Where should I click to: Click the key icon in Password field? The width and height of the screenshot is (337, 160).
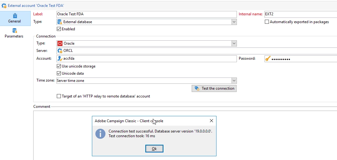[268, 59]
